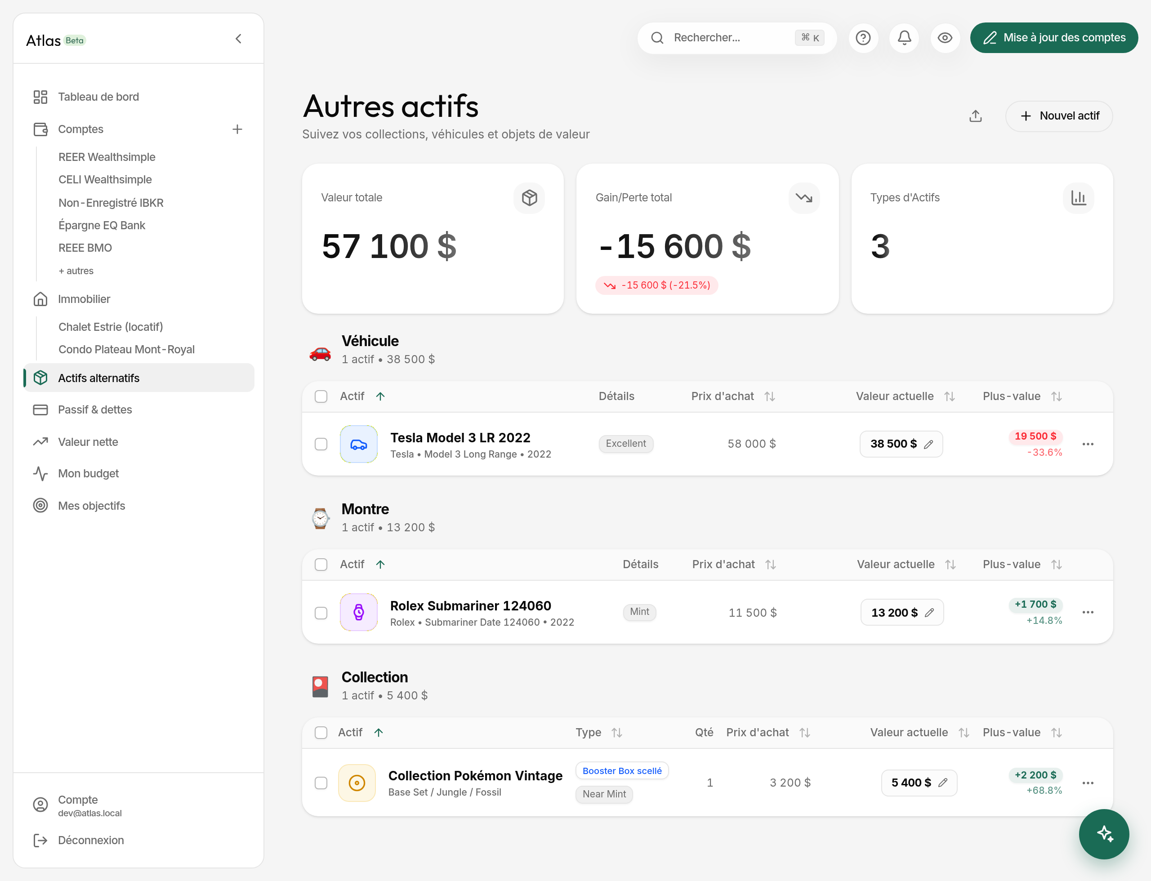The height and width of the screenshot is (881, 1151).
Task: Click the export upload icon
Action: [975, 116]
